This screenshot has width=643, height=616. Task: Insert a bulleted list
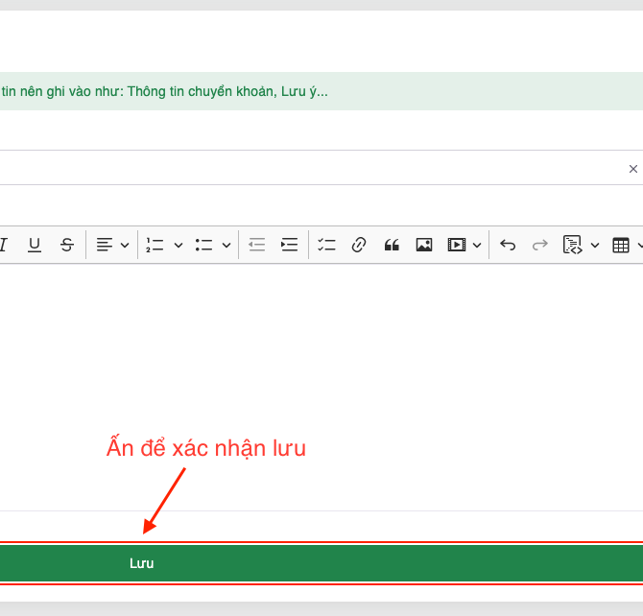pos(203,245)
